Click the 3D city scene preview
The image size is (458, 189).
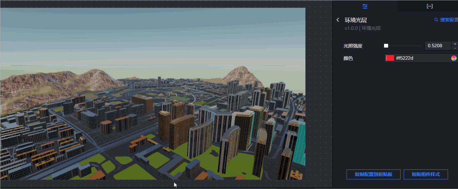click(153, 94)
